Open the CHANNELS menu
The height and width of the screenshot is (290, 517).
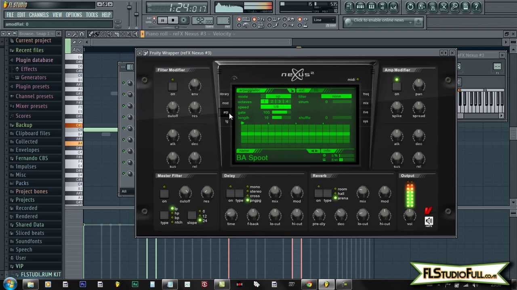39,15
